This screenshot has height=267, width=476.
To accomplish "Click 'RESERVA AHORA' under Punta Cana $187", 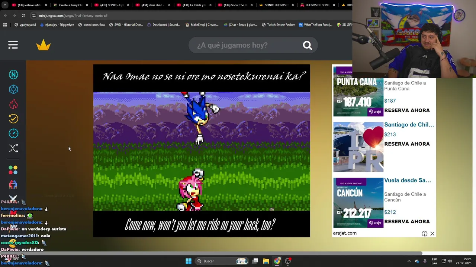I will pos(407,111).
